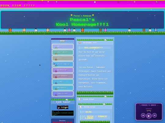Go to the Über Mich page
The height and width of the screenshot is (123, 165).
click(63, 52)
